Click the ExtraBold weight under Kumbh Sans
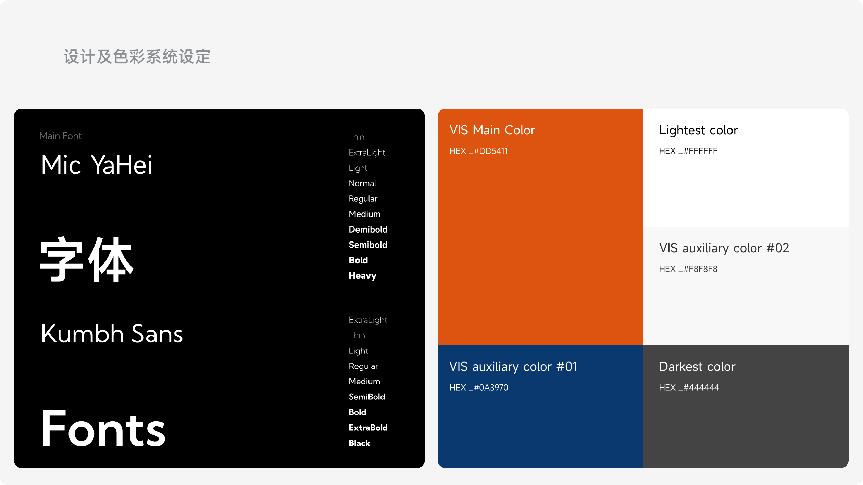The image size is (863, 485). (x=368, y=428)
